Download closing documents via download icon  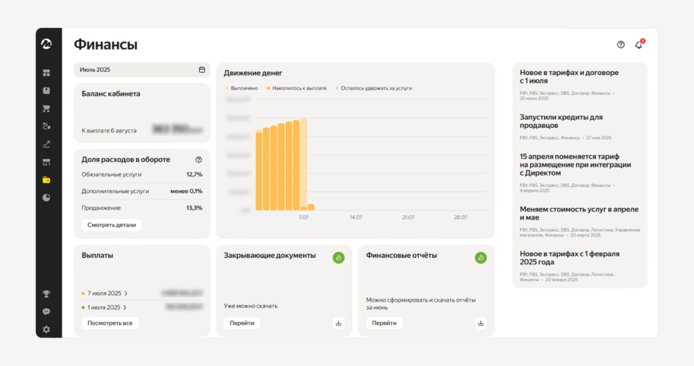pyautogui.click(x=339, y=323)
